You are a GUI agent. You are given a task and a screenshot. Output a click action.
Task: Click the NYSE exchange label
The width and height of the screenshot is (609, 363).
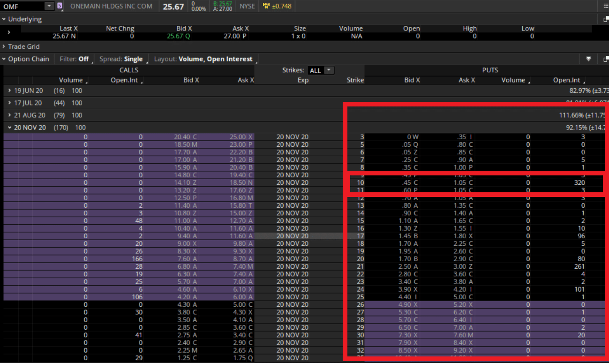247,6
